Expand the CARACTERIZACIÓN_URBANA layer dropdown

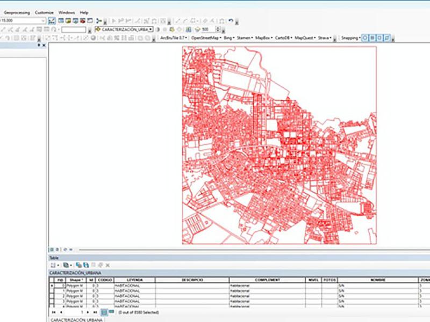(x=151, y=30)
